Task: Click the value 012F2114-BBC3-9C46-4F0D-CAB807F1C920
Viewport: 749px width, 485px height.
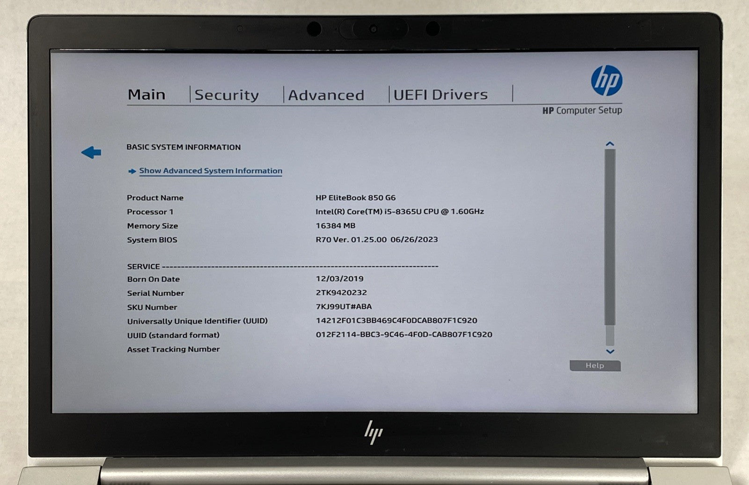Action: (404, 335)
